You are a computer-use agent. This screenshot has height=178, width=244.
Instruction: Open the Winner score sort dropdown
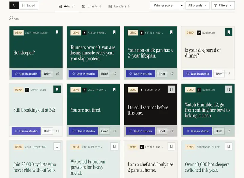click(167, 5)
